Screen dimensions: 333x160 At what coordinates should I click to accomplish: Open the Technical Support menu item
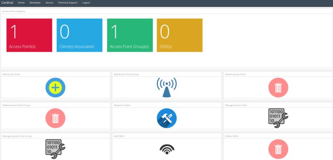click(x=68, y=3)
